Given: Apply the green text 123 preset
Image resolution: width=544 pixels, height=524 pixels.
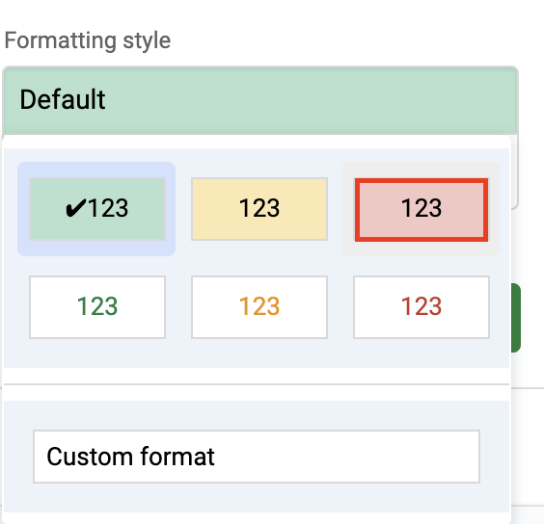Looking at the screenshot, I should 97,307.
